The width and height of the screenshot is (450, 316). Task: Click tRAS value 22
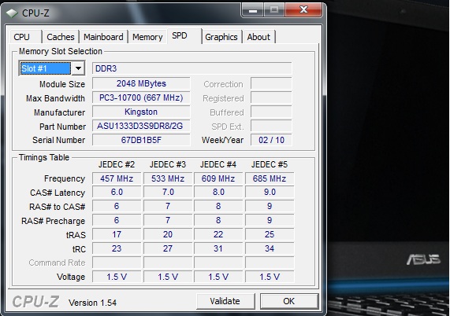(x=218, y=234)
